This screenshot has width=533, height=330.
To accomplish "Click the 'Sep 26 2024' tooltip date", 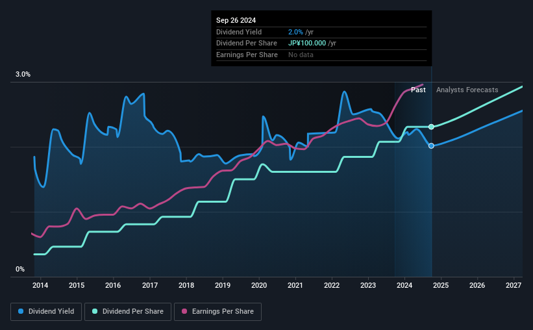I will 236,20.
